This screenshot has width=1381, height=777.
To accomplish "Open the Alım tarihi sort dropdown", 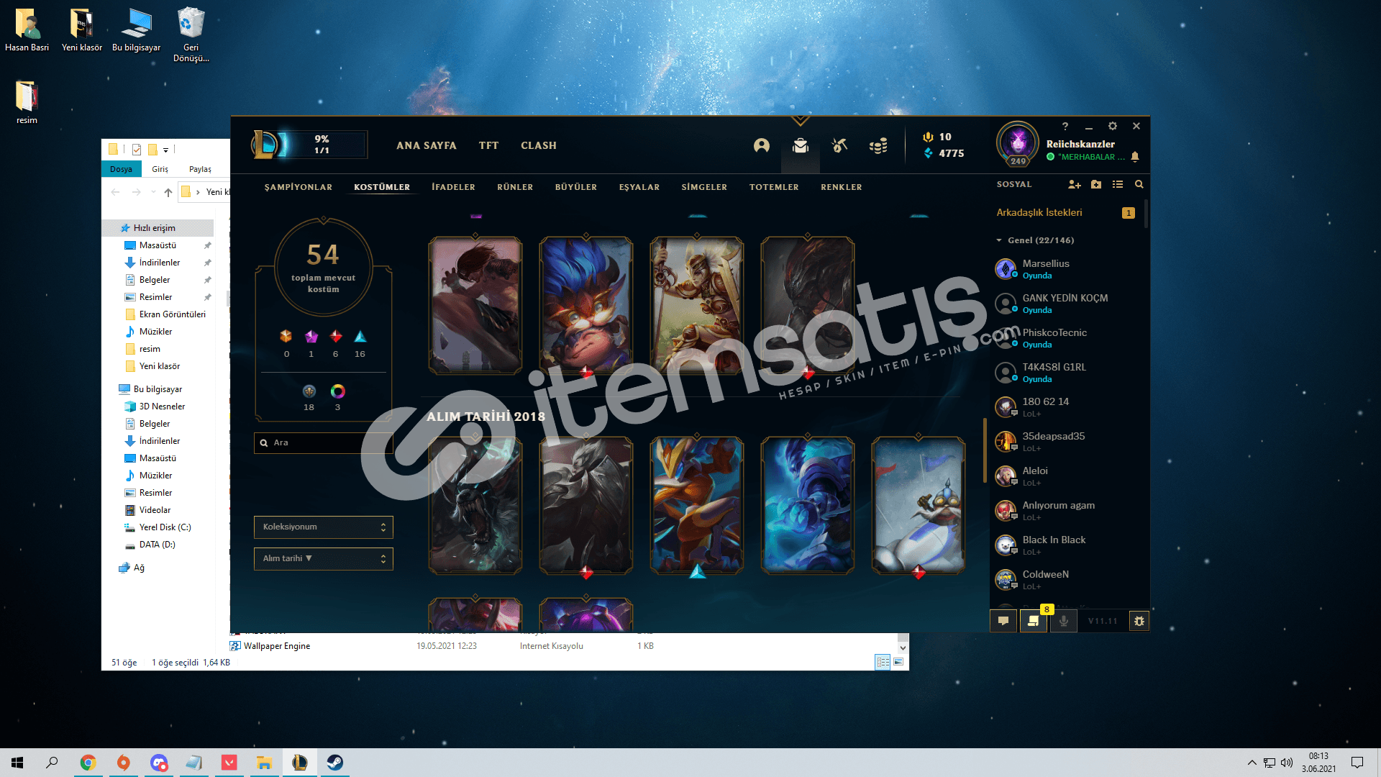I will (324, 559).
